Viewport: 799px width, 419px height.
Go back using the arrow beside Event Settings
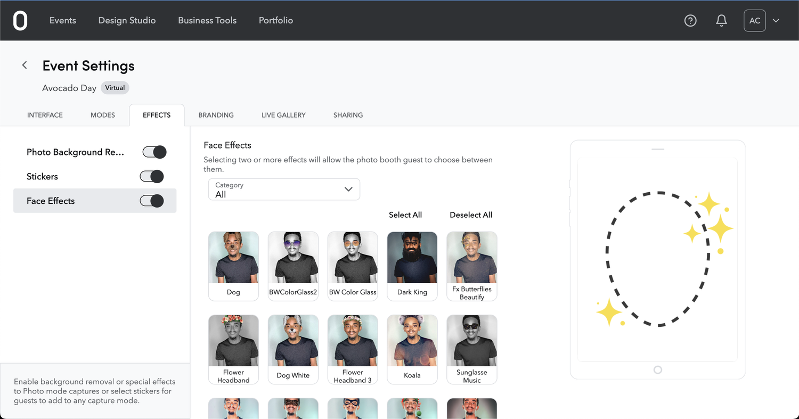coord(25,65)
